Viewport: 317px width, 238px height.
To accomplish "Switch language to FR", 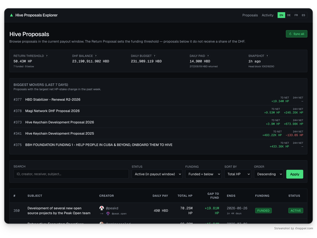I will click(x=296, y=15).
